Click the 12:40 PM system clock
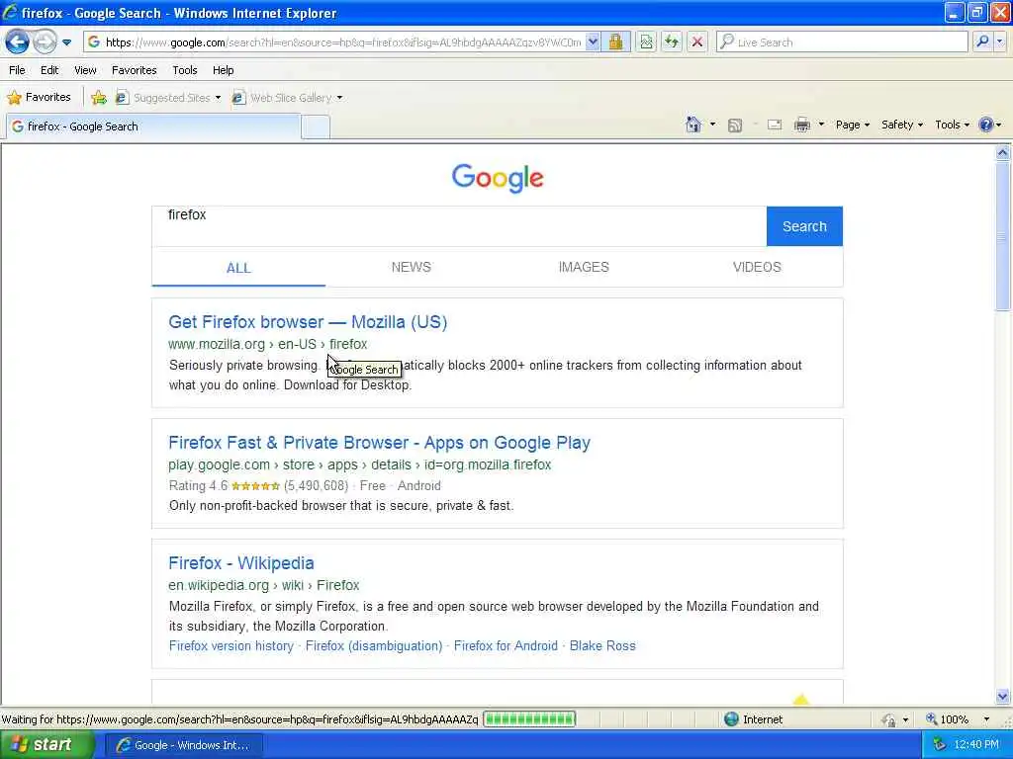 [976, 745]
